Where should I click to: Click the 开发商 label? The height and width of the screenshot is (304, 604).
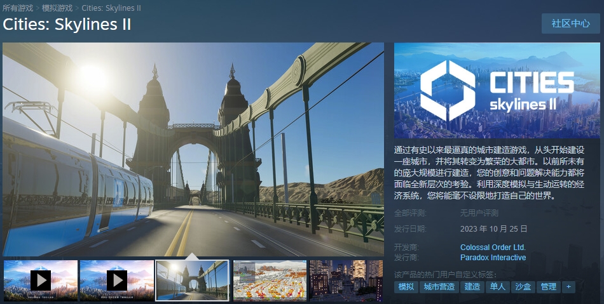coord(406,247)
